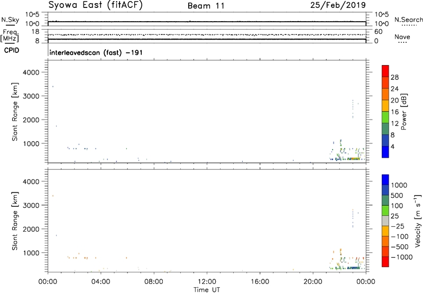423x293 pixels.
Task: Click the "4" power colorbar label
Action: (x=393, y=146)
